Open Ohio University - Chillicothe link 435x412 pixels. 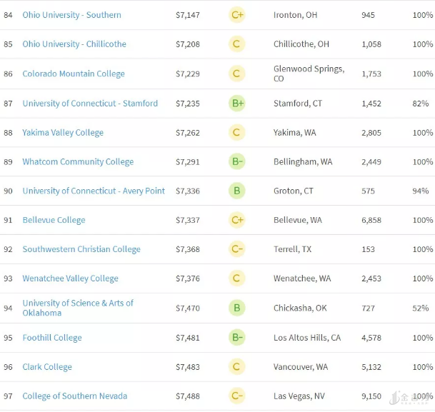[x=74, y=44]
